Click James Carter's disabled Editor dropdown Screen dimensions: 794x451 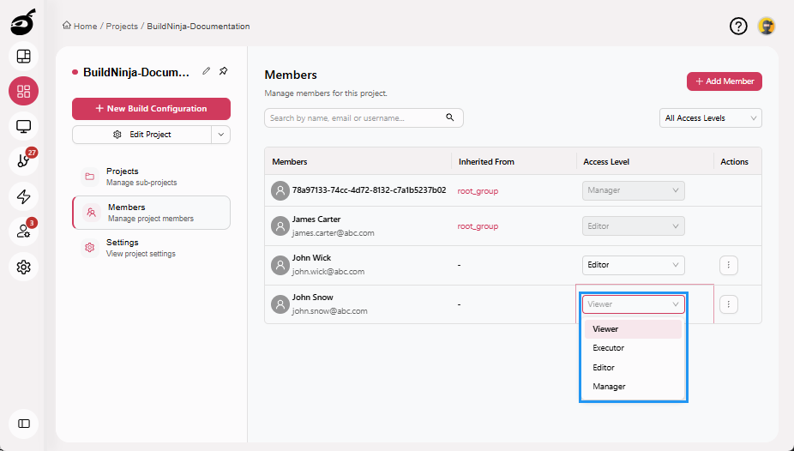coord(633,226)
